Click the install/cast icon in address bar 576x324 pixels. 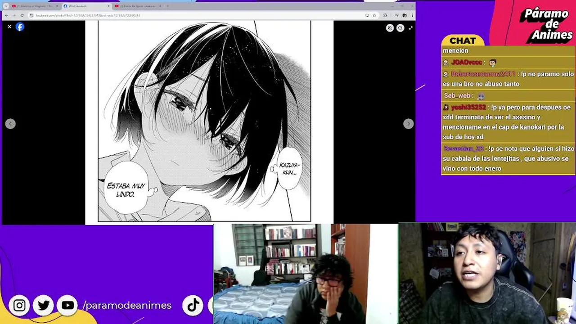(367, 15)
